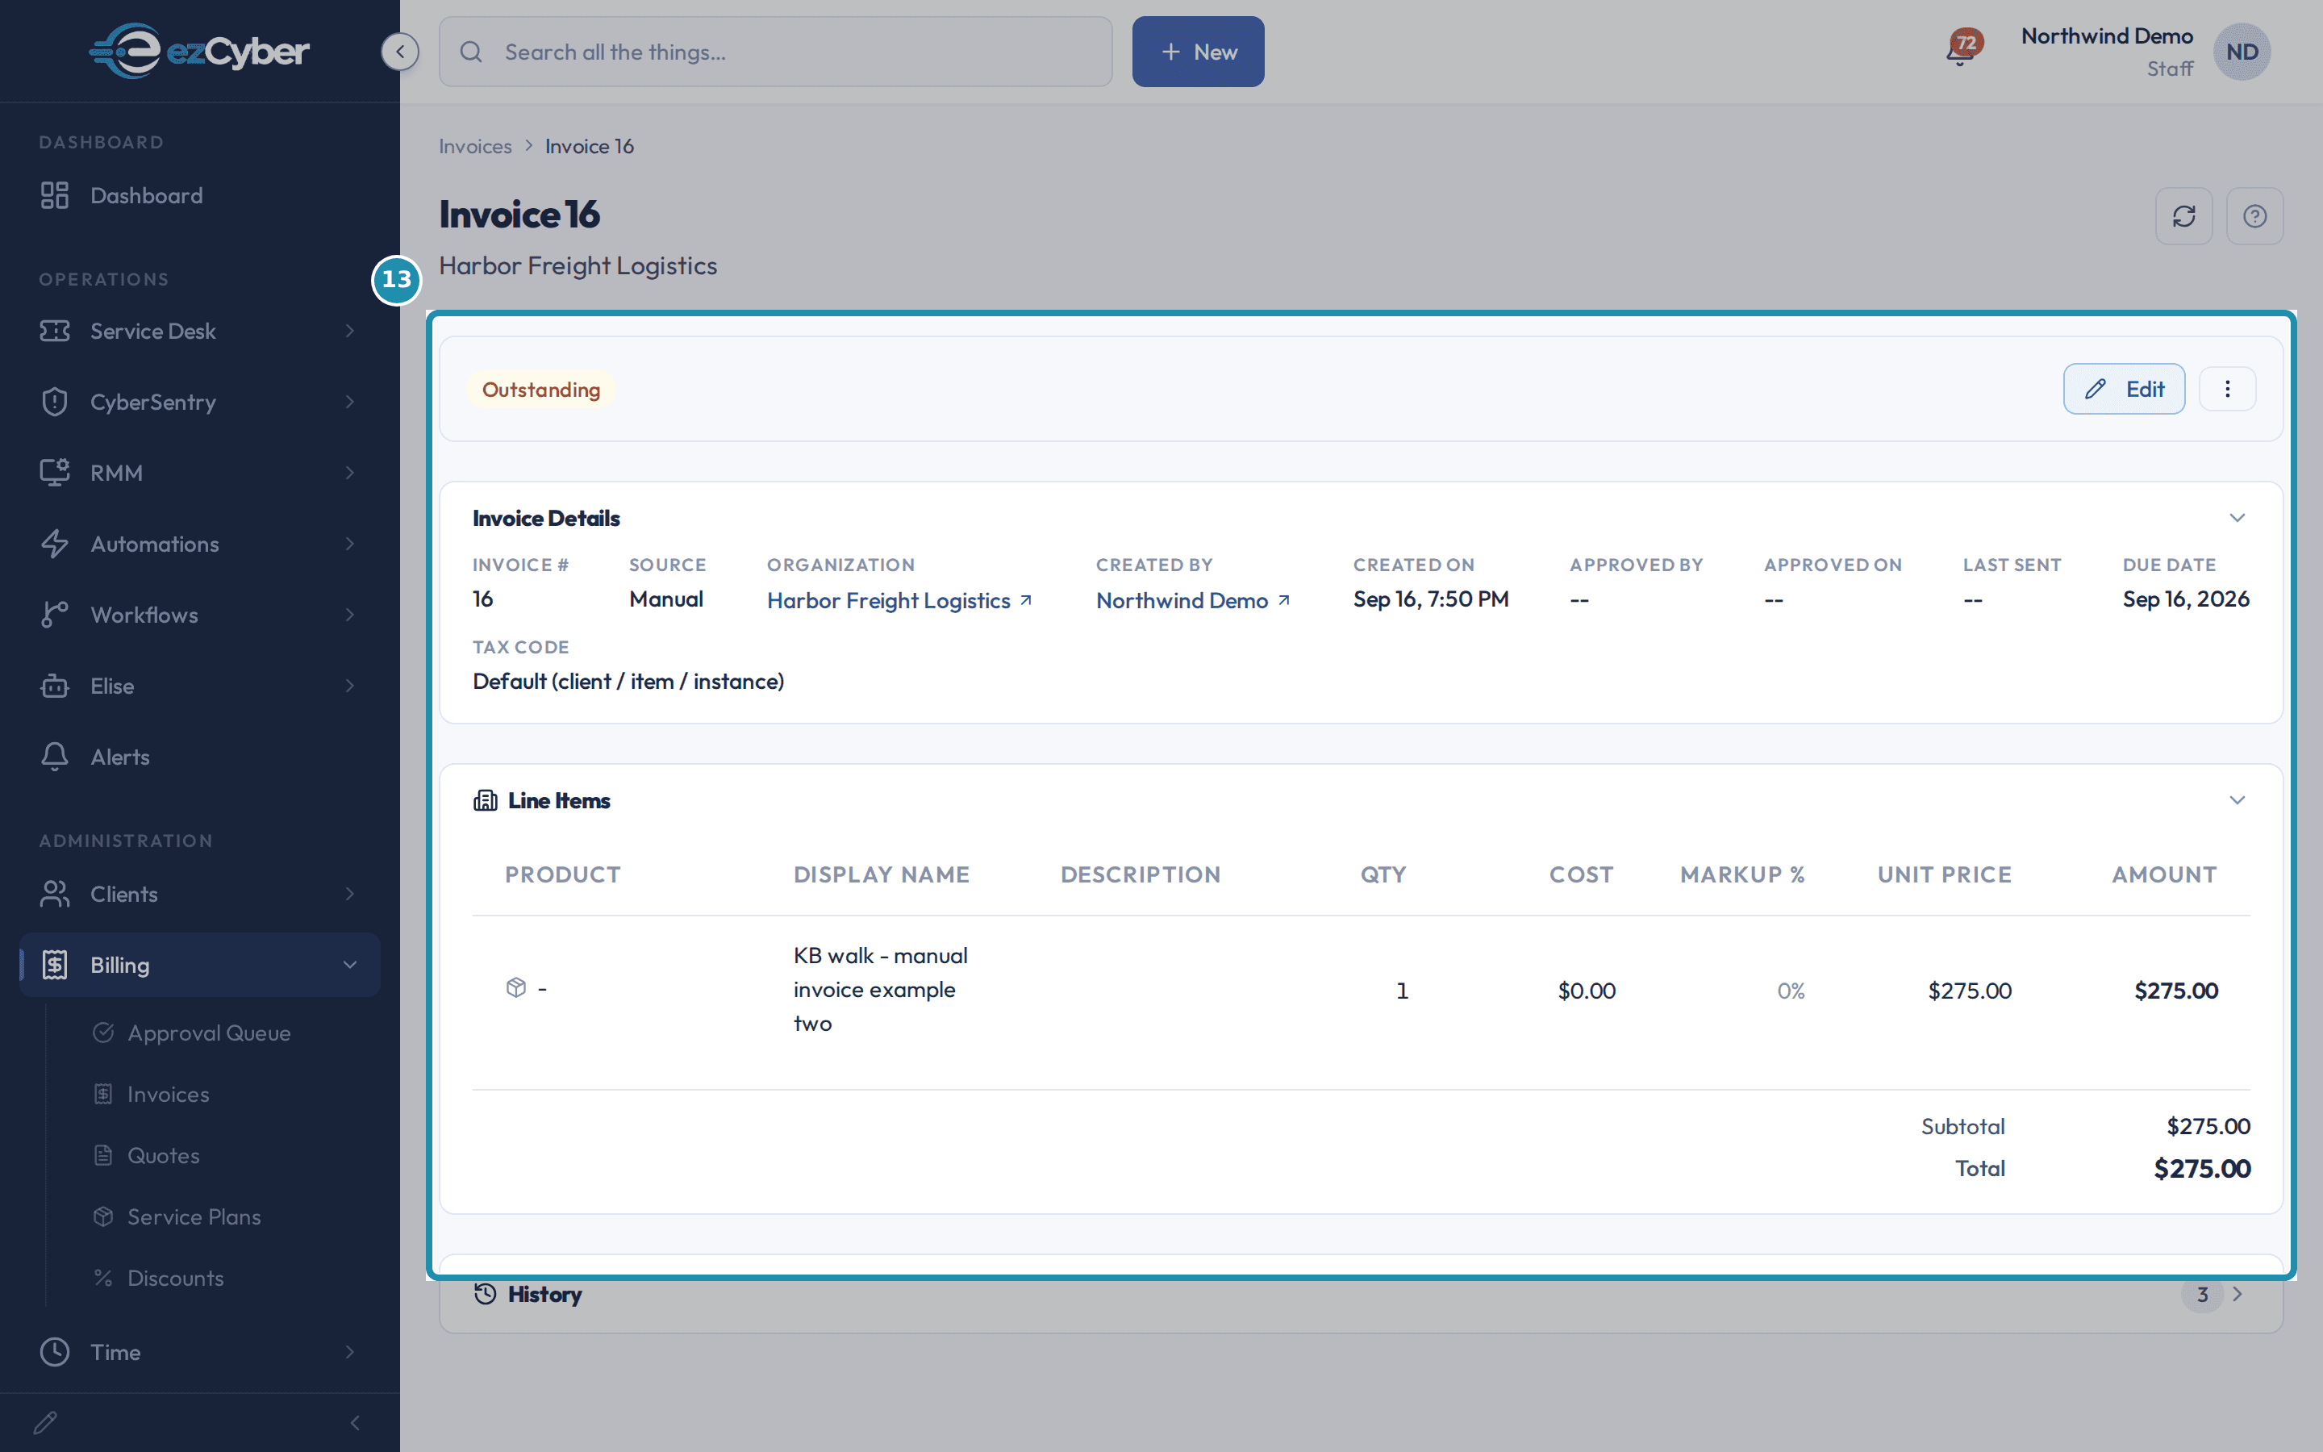Collapse the Invoice Details section chevron
The width and height of the screenshot is (2323, 1452).
point(2237,519)
